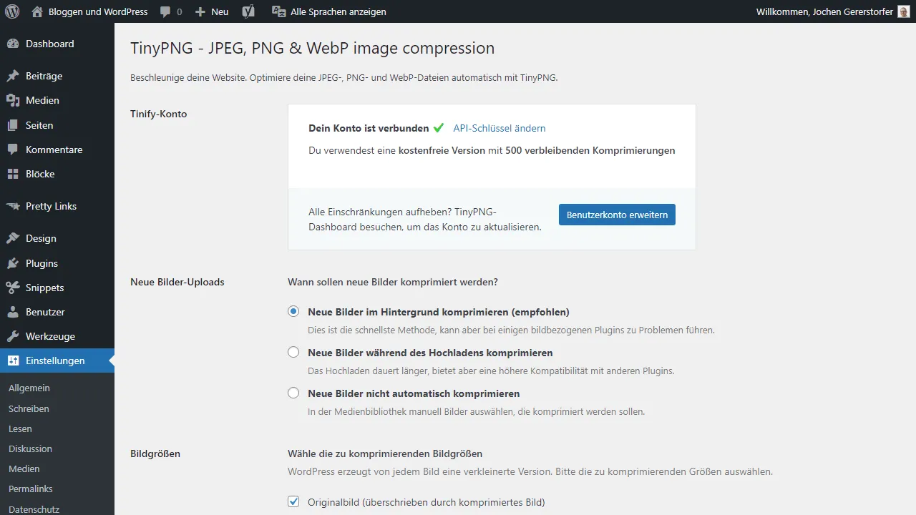Select do not compress automatically

[x=293, y=393]
